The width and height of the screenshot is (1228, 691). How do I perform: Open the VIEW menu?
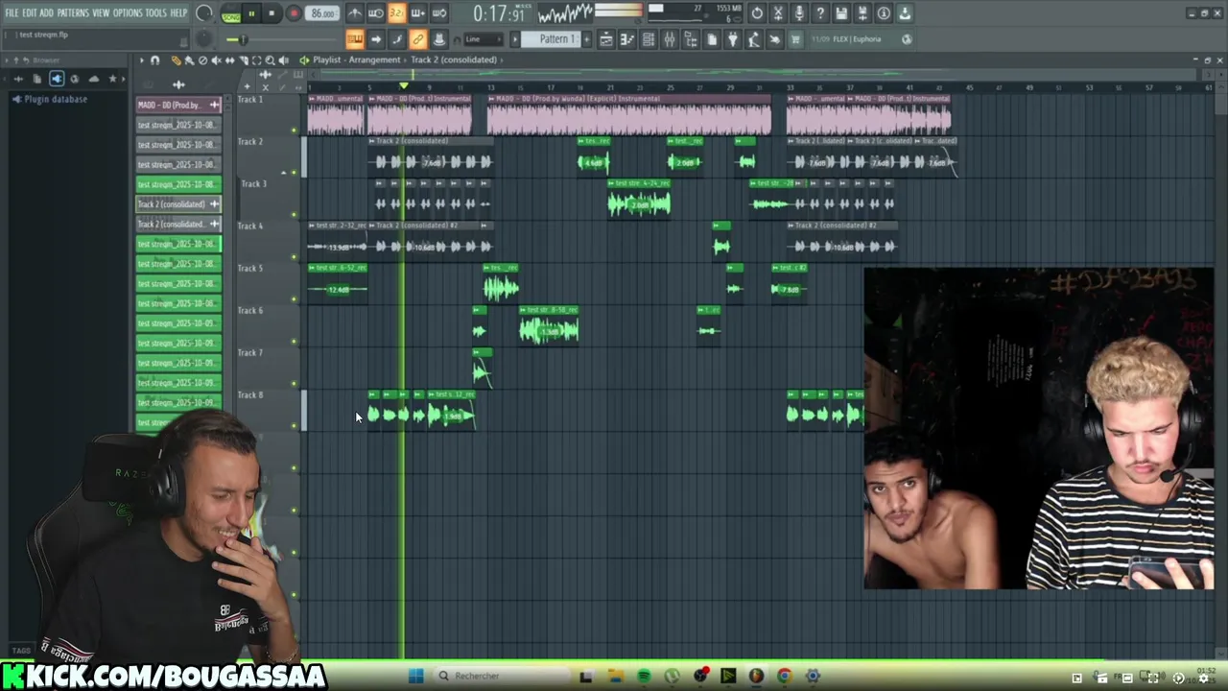[x=101, y=12]
